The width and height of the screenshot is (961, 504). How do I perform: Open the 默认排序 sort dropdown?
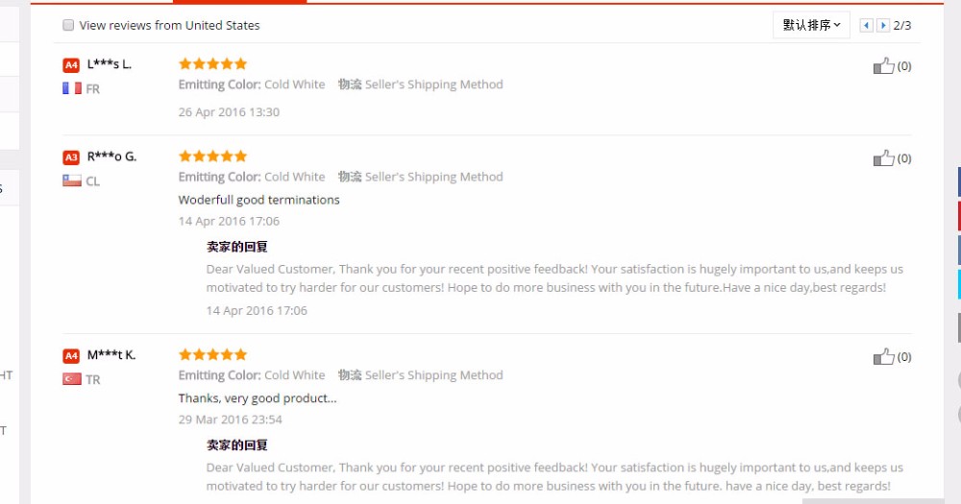811,25
